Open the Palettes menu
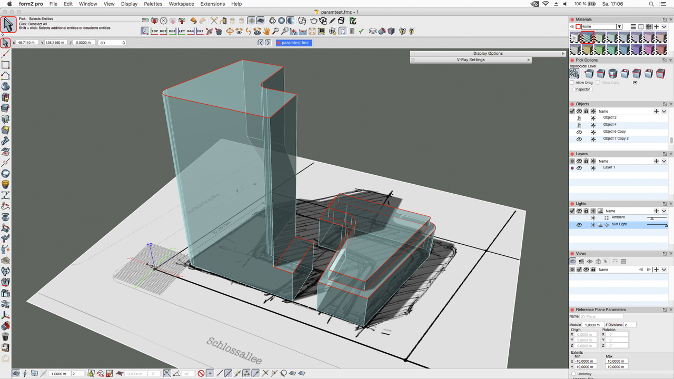The width and height of the screenshot is (674, 379). pyautogui.click(x=153, y=4)
